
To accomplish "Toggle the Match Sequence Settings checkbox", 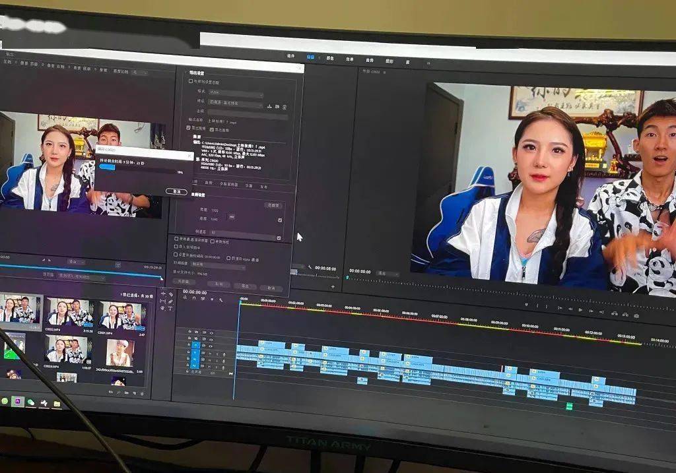I will click(x=191, y=81).
